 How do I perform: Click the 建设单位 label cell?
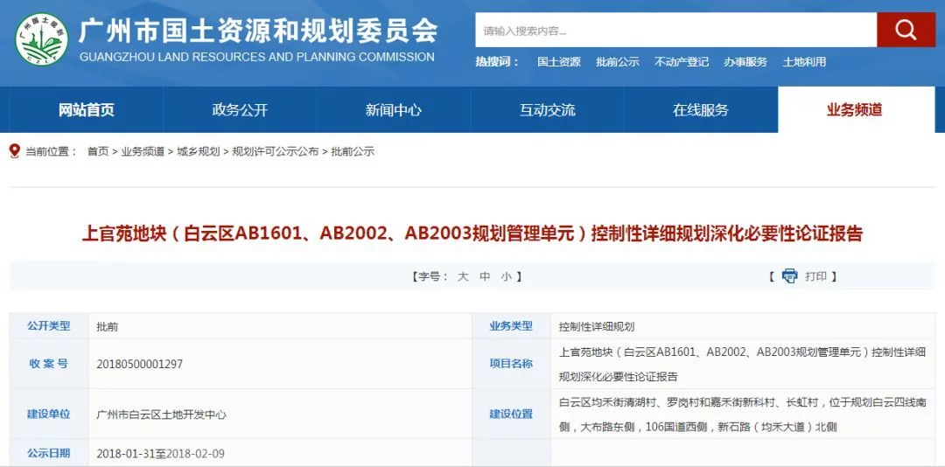tap(49, 414)
